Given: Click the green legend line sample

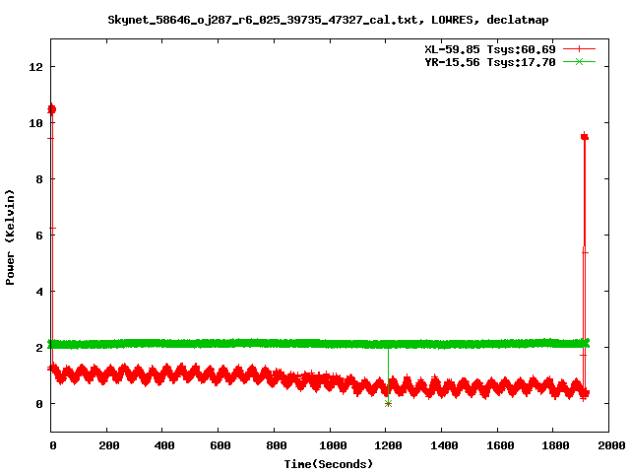Looking at the screenshot, I should click(x=579, y=61).
